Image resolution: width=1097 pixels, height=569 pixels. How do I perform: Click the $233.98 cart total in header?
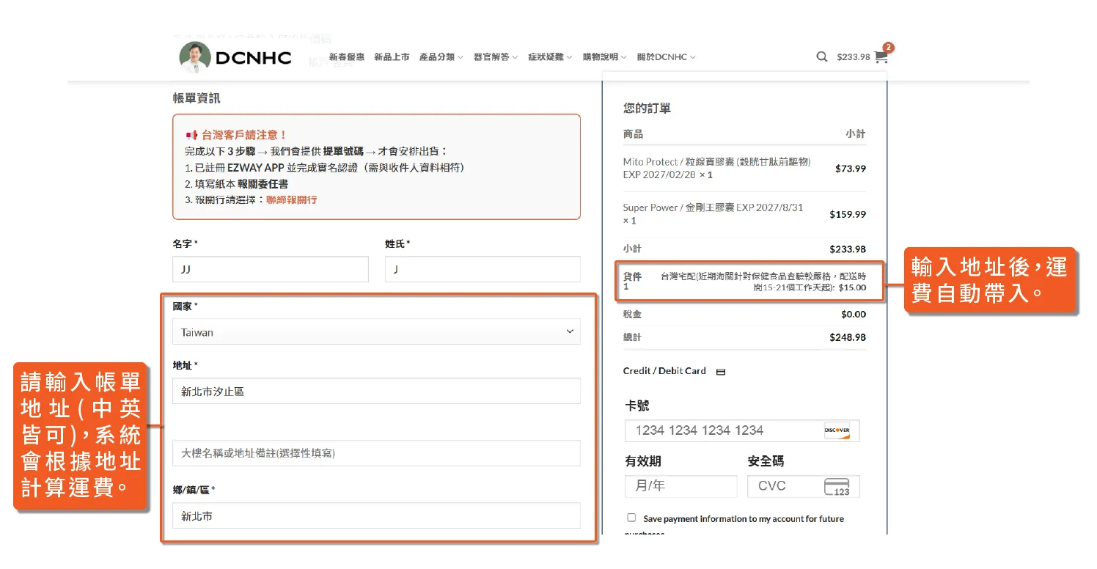(x=854, y=57)
